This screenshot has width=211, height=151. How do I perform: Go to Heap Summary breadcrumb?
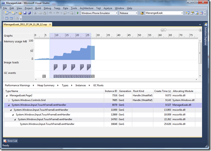pos(46,85)
